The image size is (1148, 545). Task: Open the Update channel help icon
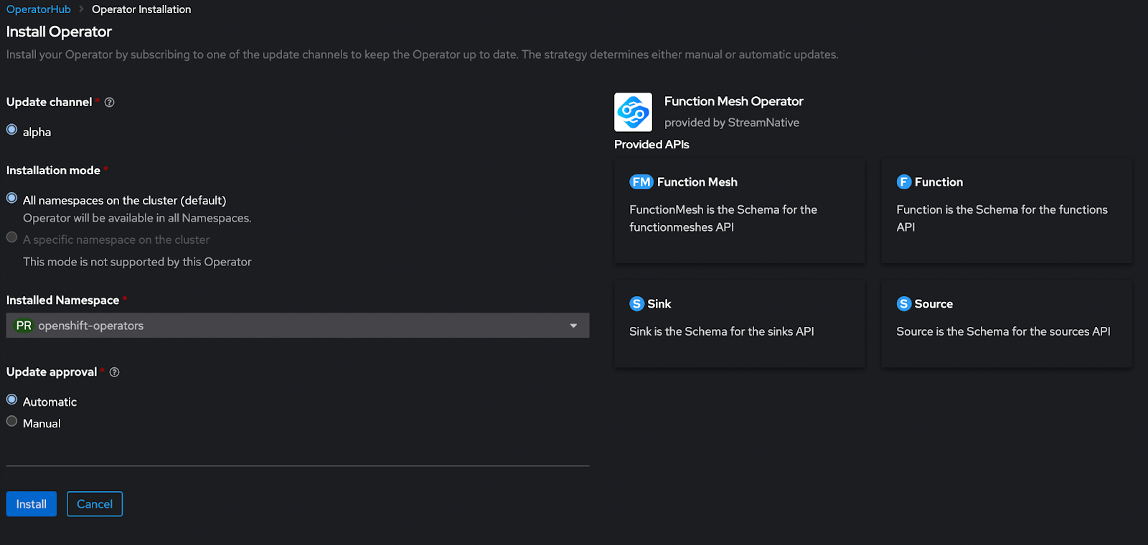(x=109, y=103)
